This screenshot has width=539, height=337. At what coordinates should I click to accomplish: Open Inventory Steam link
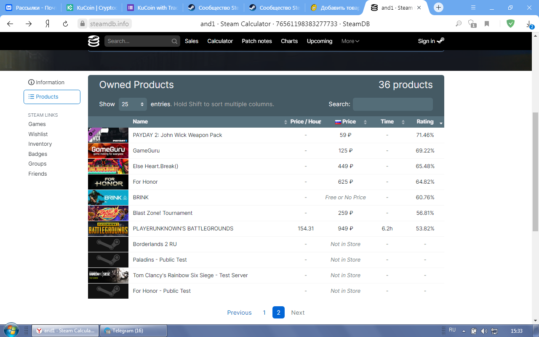(40, 144)
